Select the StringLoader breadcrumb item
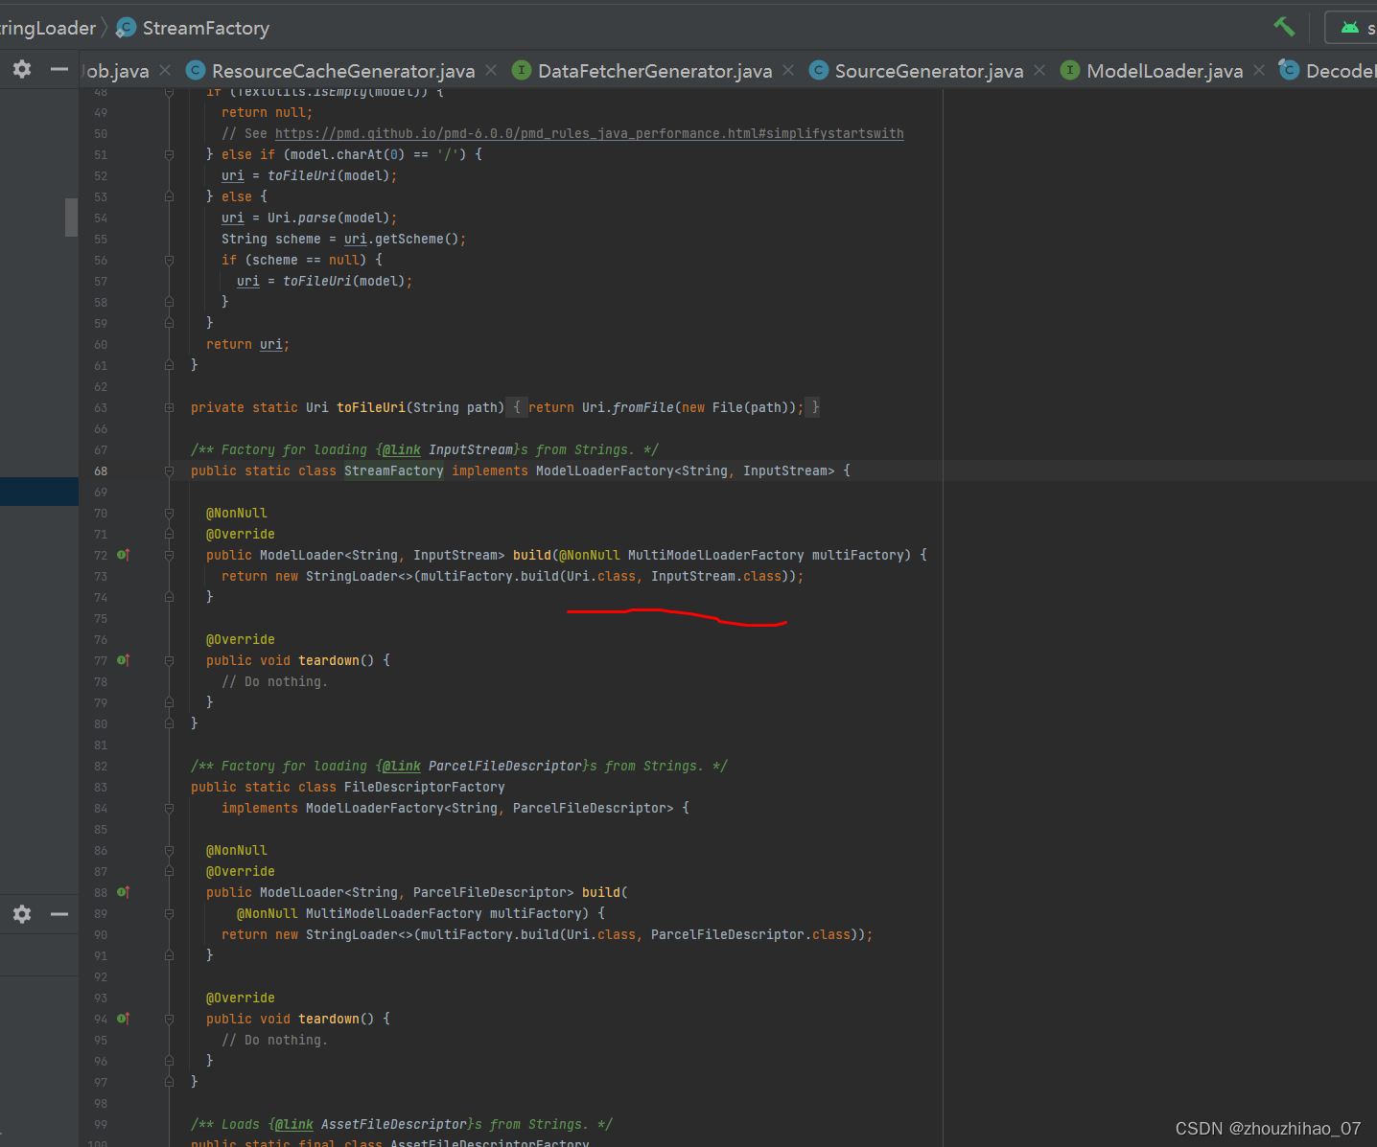The width and height of the screenshot is (1377, 1147). (48, 28)
